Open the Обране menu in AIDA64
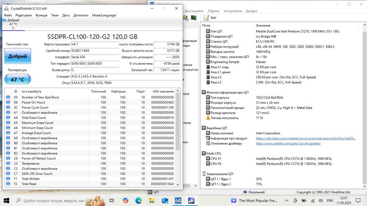This screenshot has width=367, height=206. [x=213, y=11]
